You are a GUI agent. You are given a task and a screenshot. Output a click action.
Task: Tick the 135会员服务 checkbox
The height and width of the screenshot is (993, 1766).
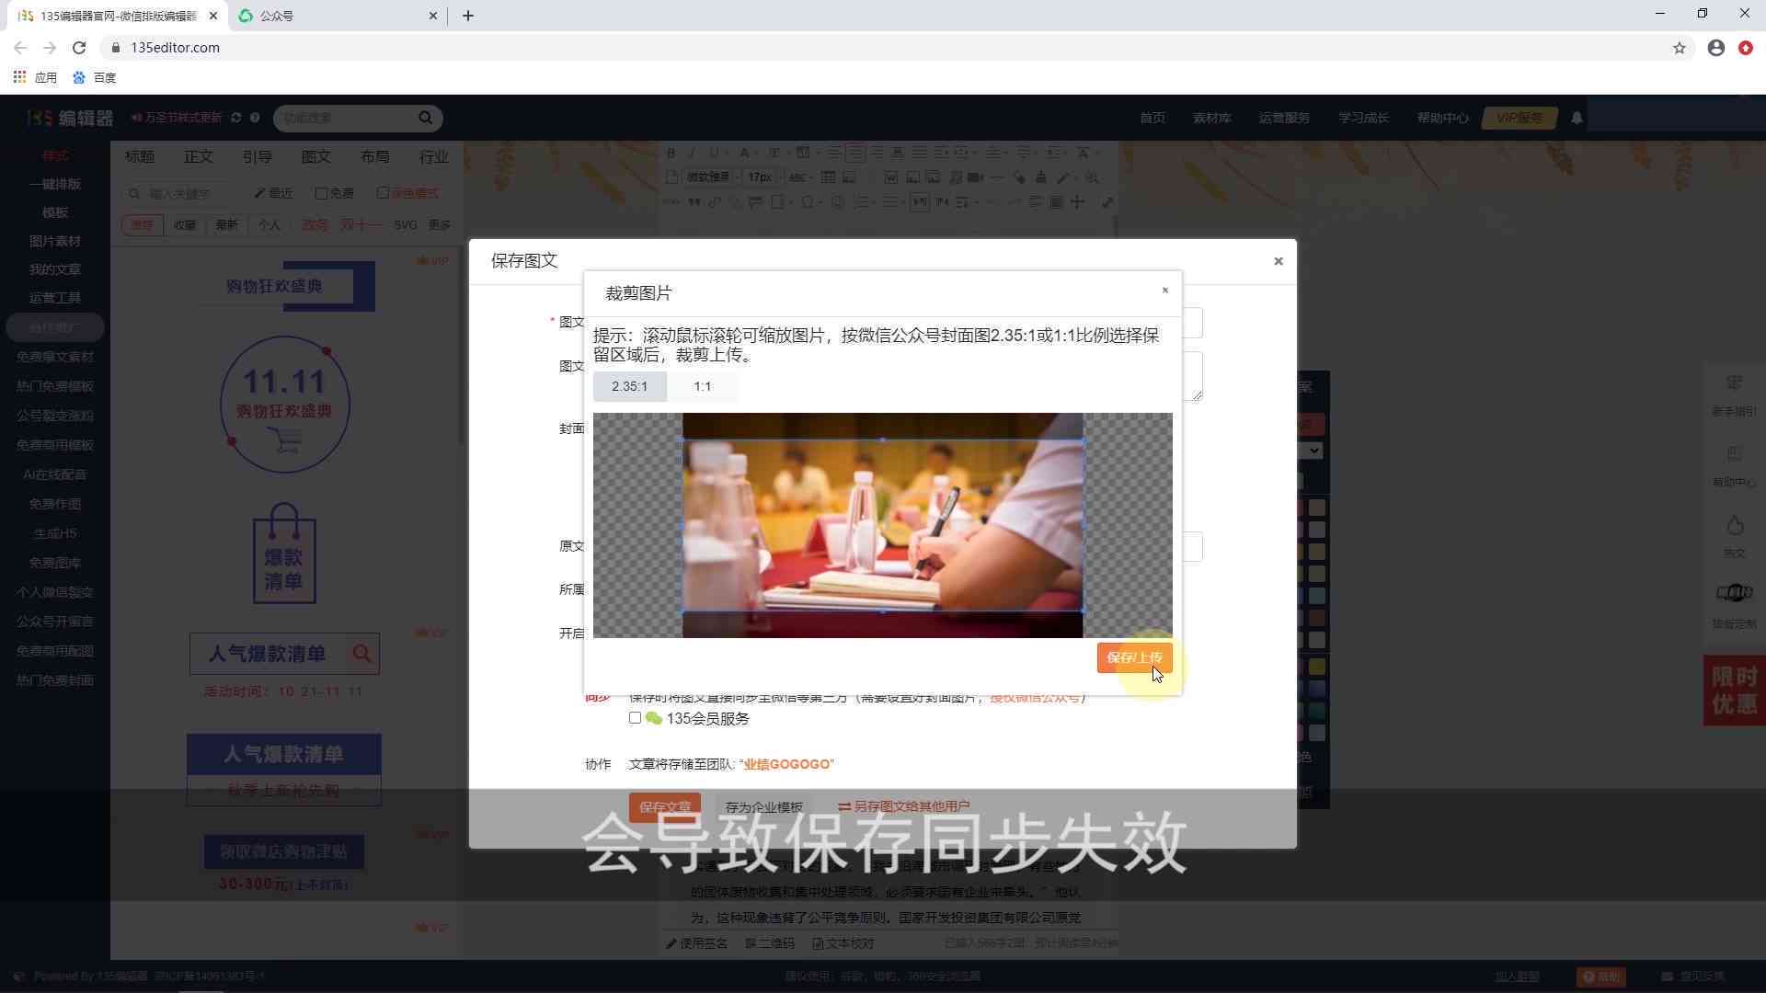coord(635,718)
